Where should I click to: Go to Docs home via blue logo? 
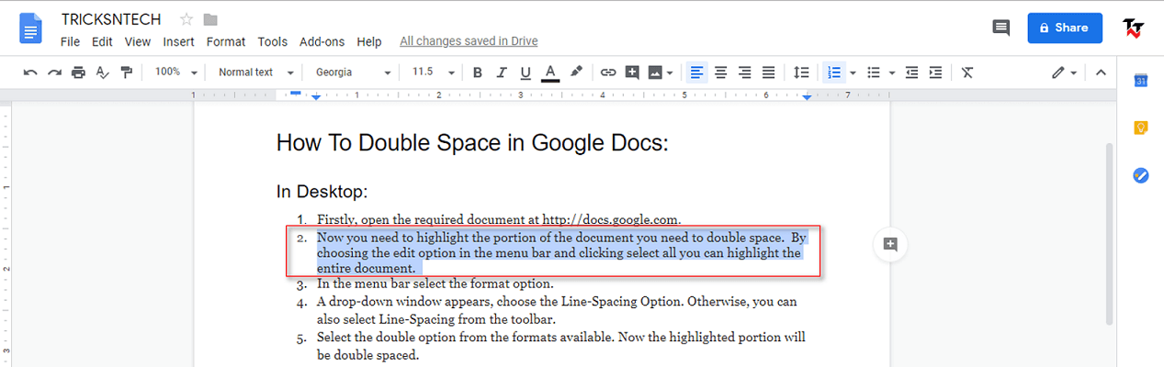click(x=30, y=28)
